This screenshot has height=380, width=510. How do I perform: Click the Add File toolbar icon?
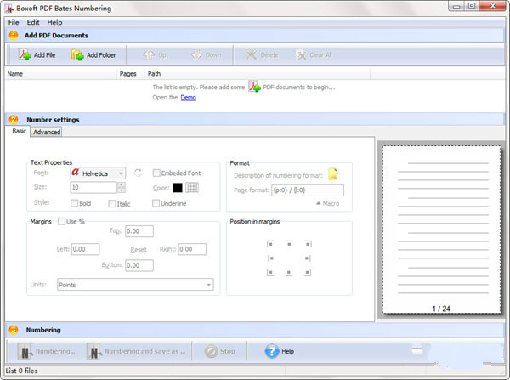coord(25,55)
